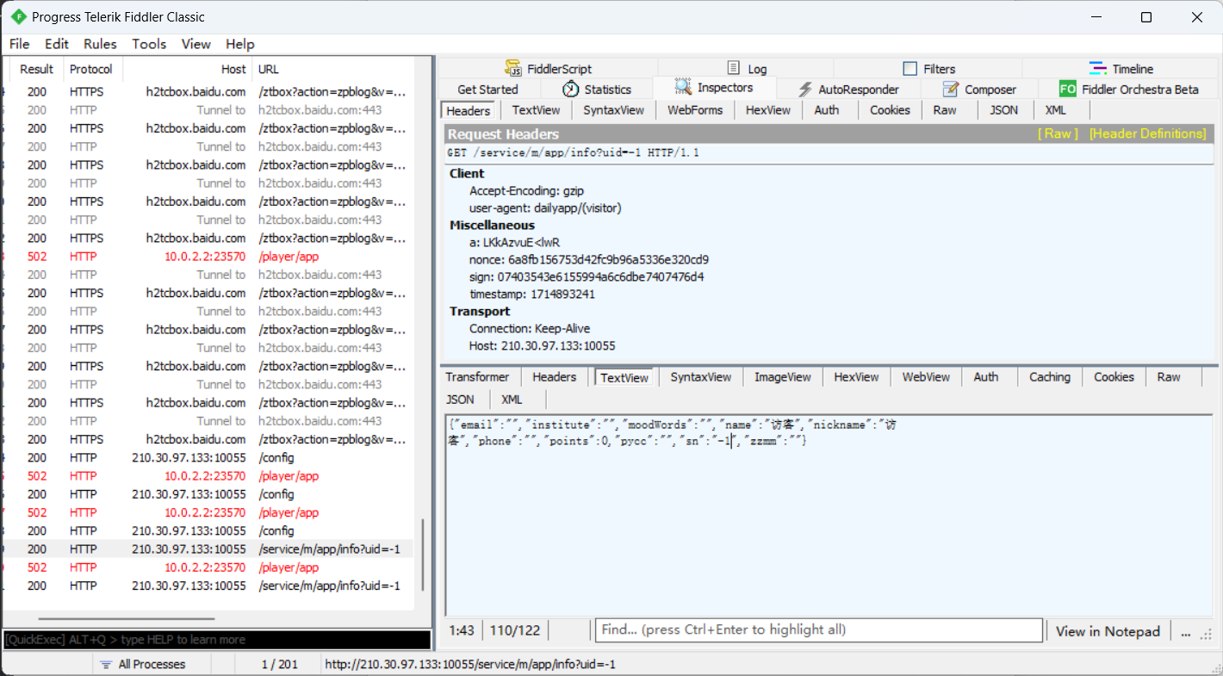
Task: Toggle the Filters checkbox icon
Action: 909,69
